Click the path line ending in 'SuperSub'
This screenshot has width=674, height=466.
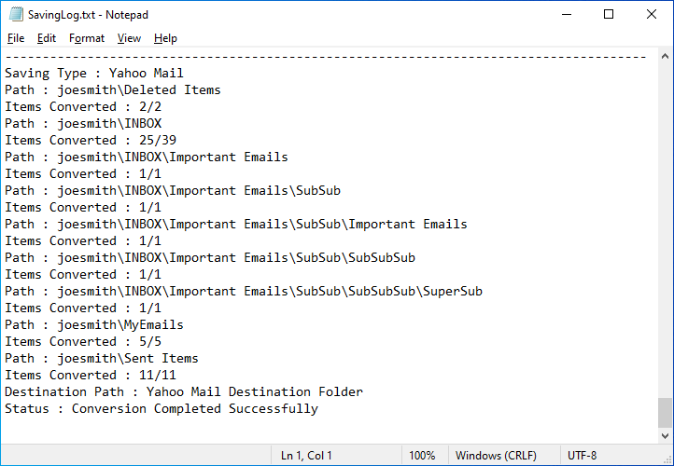click(x=244, y=291)
